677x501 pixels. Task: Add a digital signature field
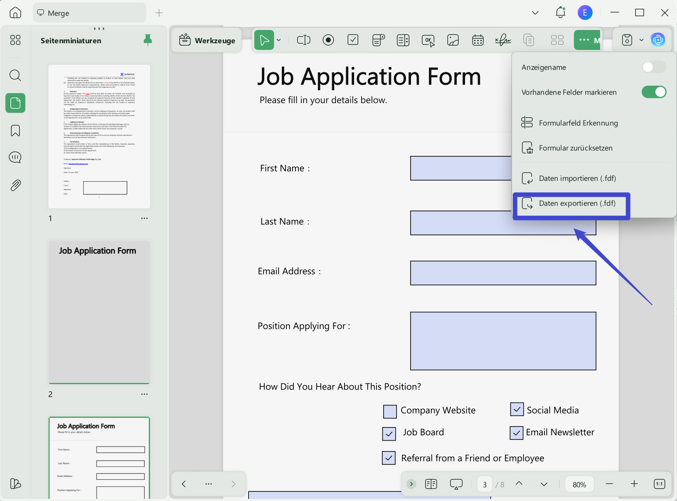pyautogui.click(x=503, y=40)
